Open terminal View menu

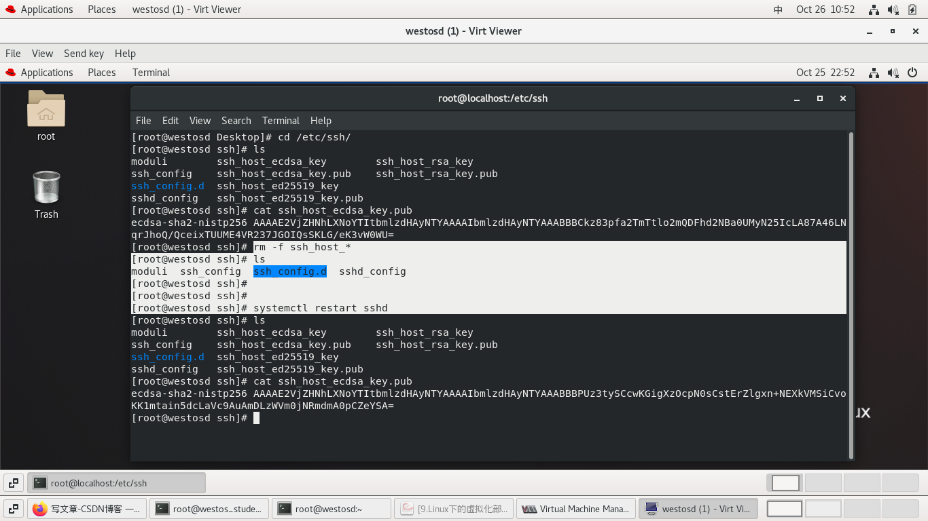point(200,121)
